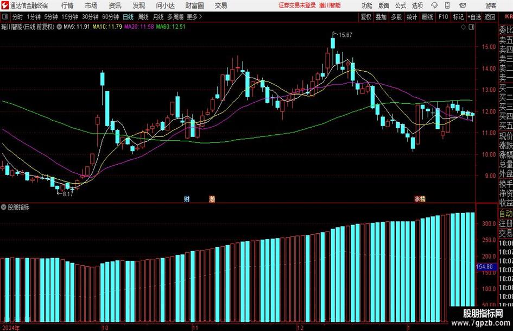Screen dimensions: 513x331
Task: Switch to the 30分钟 period tab
Action: [90, 17]
